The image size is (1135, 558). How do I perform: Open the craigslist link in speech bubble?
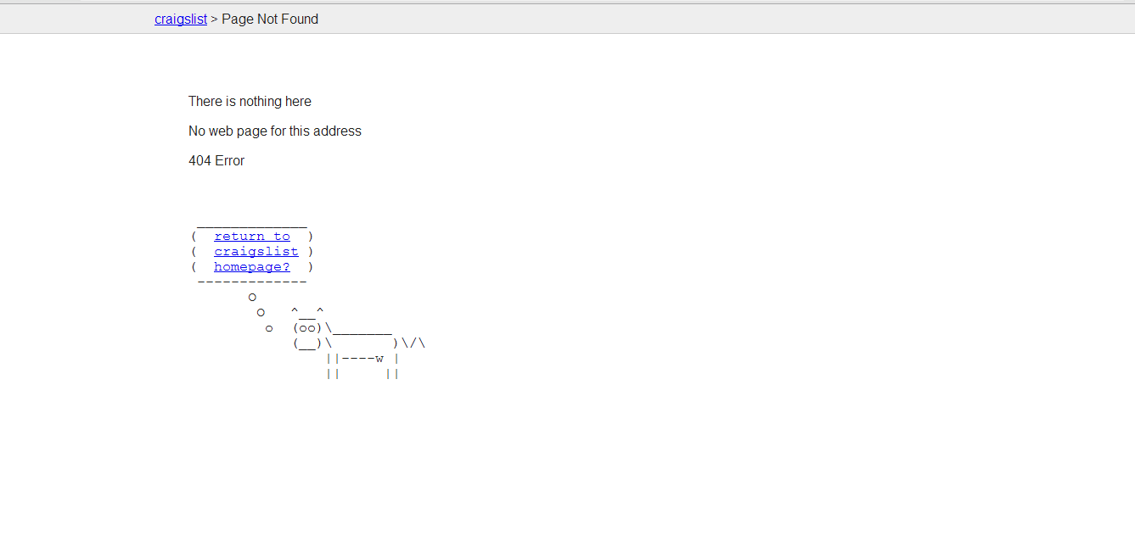click(x=256, y=252)
